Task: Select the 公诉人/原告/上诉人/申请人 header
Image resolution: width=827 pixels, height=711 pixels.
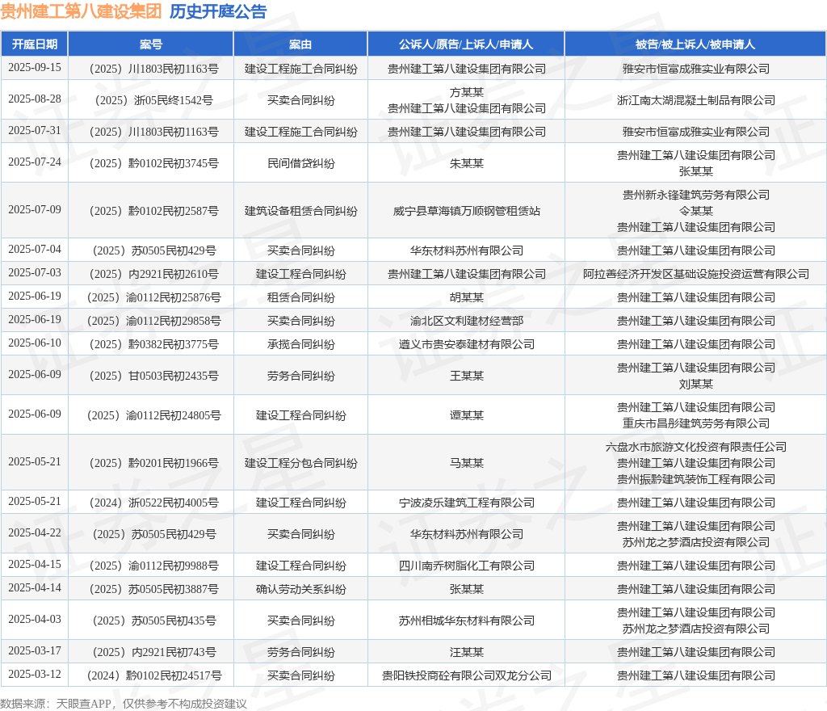Action: (x=466, y=44)
